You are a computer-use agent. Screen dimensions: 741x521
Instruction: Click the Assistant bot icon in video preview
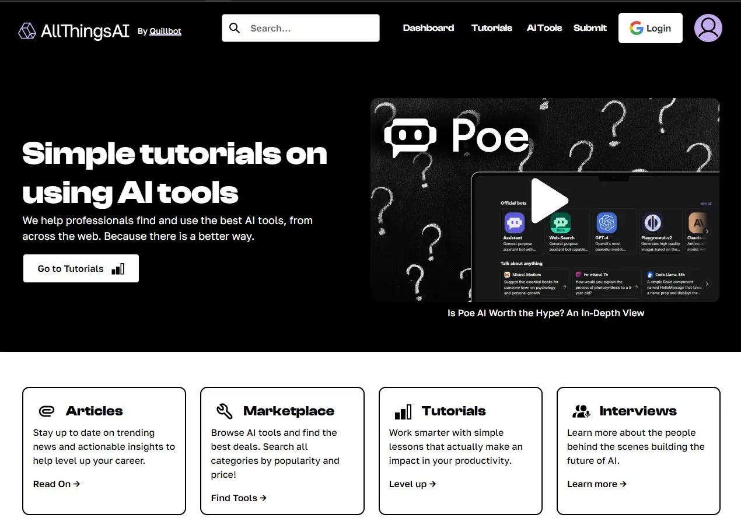pos(514,222)
